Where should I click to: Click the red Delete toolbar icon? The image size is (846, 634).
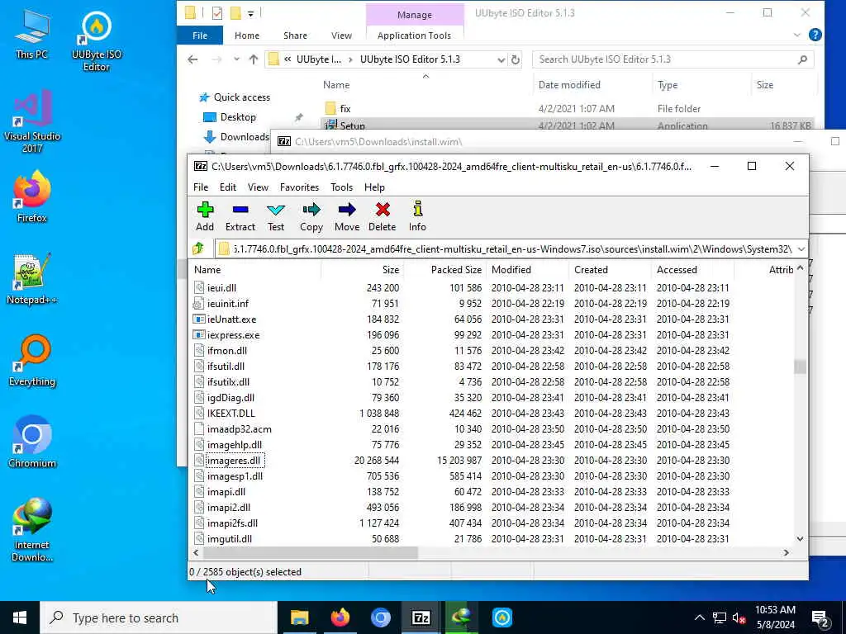point(382,216)
